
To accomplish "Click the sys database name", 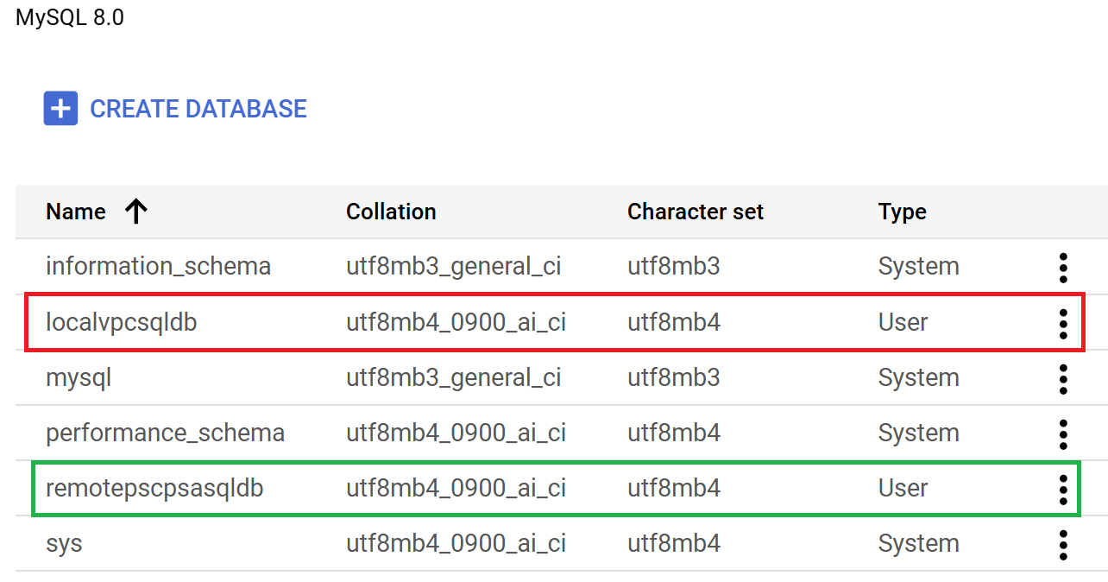I will pyautogui.click(x=64, y=543).
